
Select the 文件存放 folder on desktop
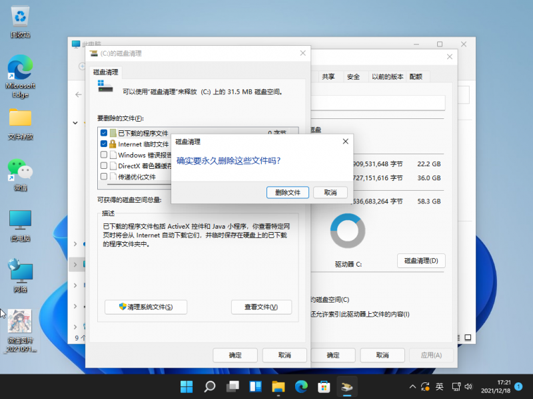coord(20,124)
